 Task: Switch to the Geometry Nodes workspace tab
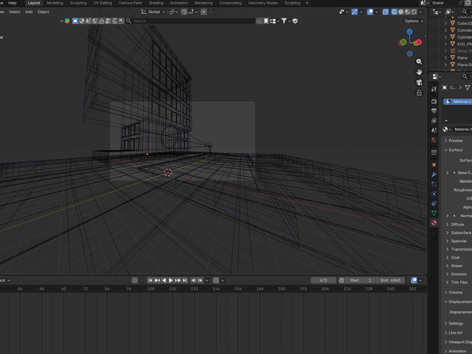(263, 3)
